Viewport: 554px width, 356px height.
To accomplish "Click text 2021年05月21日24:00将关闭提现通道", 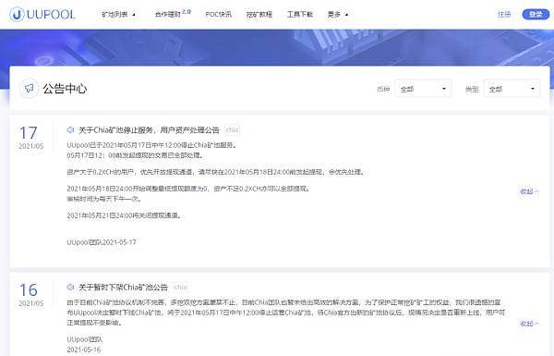I will [124, 215].
